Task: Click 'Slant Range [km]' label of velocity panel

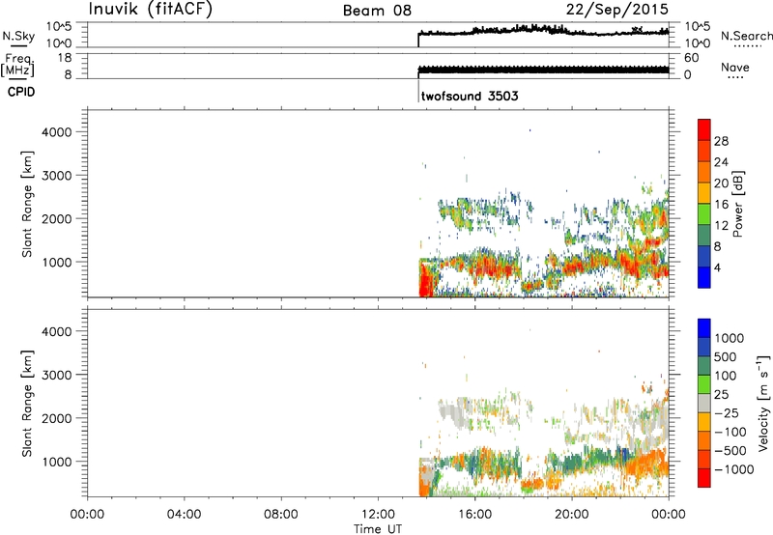Action: click(x=27, y=403)
